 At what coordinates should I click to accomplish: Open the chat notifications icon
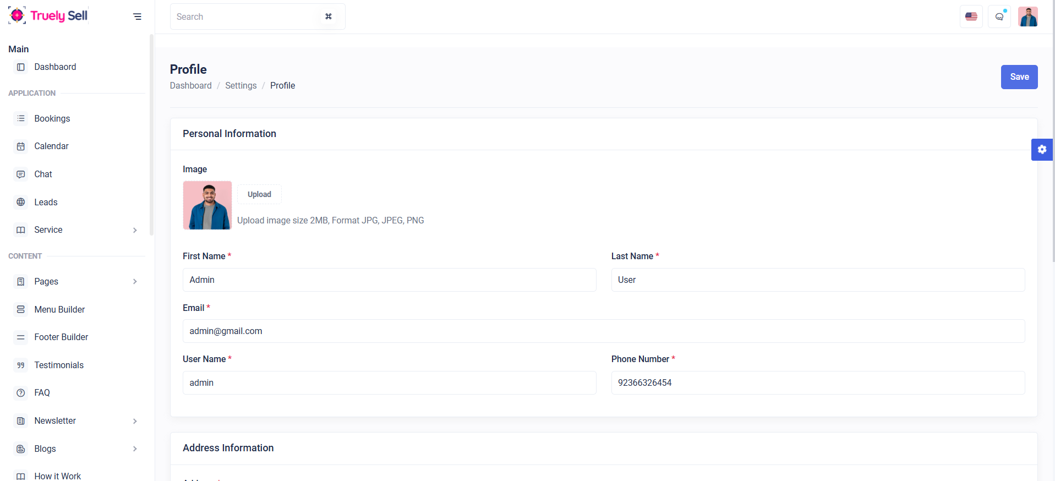pos(999,17)
